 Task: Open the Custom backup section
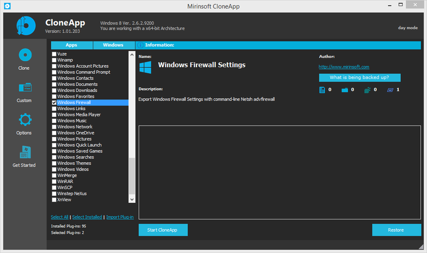[x=23, y=89]
